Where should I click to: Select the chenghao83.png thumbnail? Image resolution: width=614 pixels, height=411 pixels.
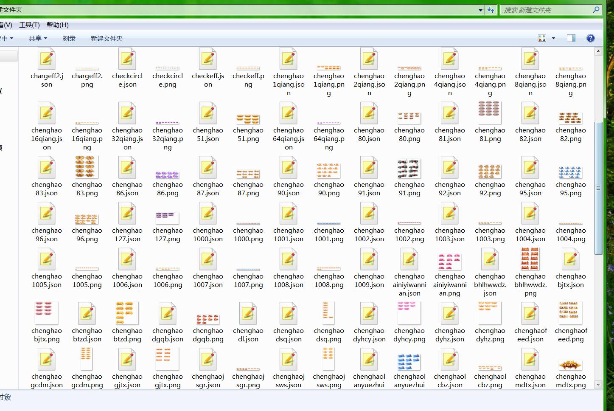point(87,167)
